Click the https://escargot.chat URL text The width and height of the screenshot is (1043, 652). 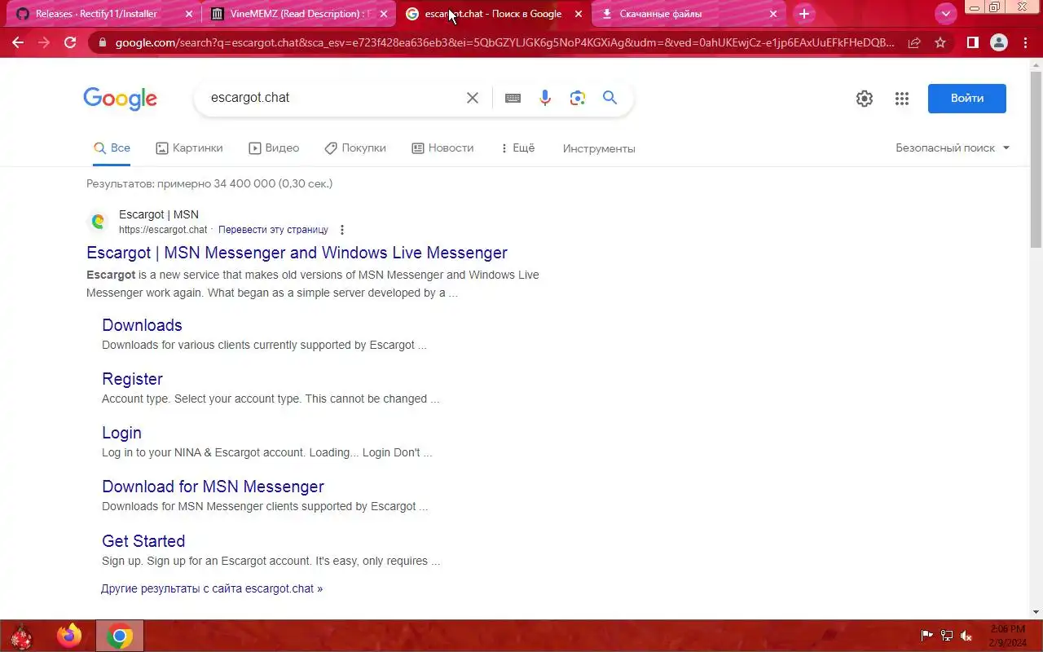point(163,230)
